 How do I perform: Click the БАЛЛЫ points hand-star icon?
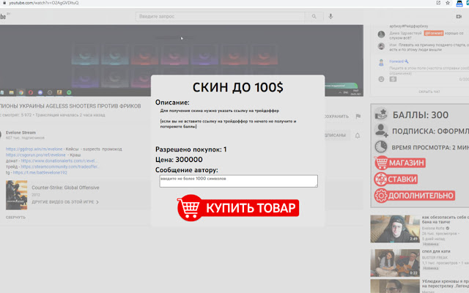pos(381,114)
